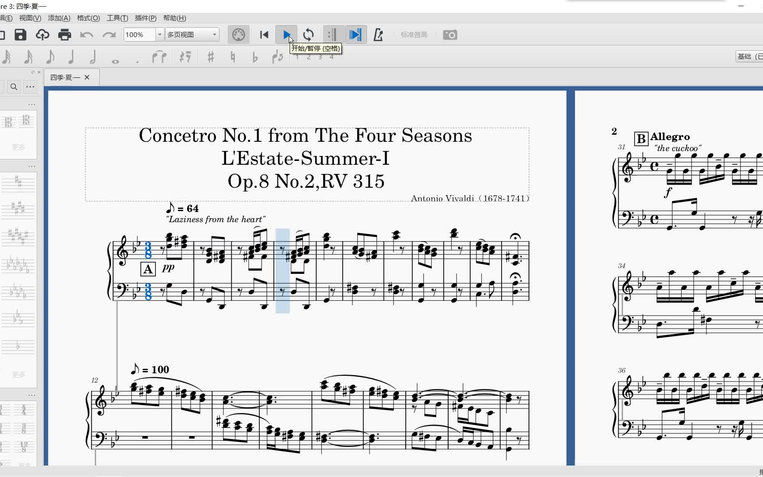Toggle pan score during playback
The width and height of the screenshot is (763, 477).
[355, 35]
